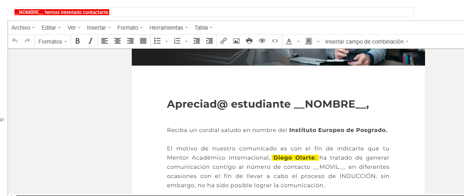Center align the text
Screen dimensions: 464x196
[117, 41]
